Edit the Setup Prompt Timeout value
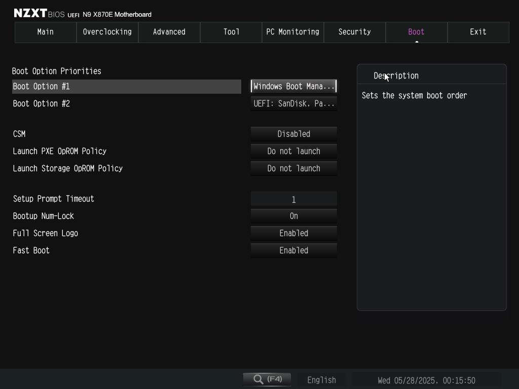Screen dimensions: 519x389 tap(293, 199)
